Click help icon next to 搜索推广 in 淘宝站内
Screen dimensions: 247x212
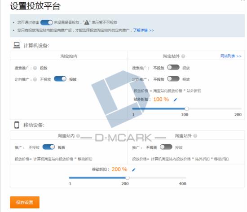click(35, 68)
